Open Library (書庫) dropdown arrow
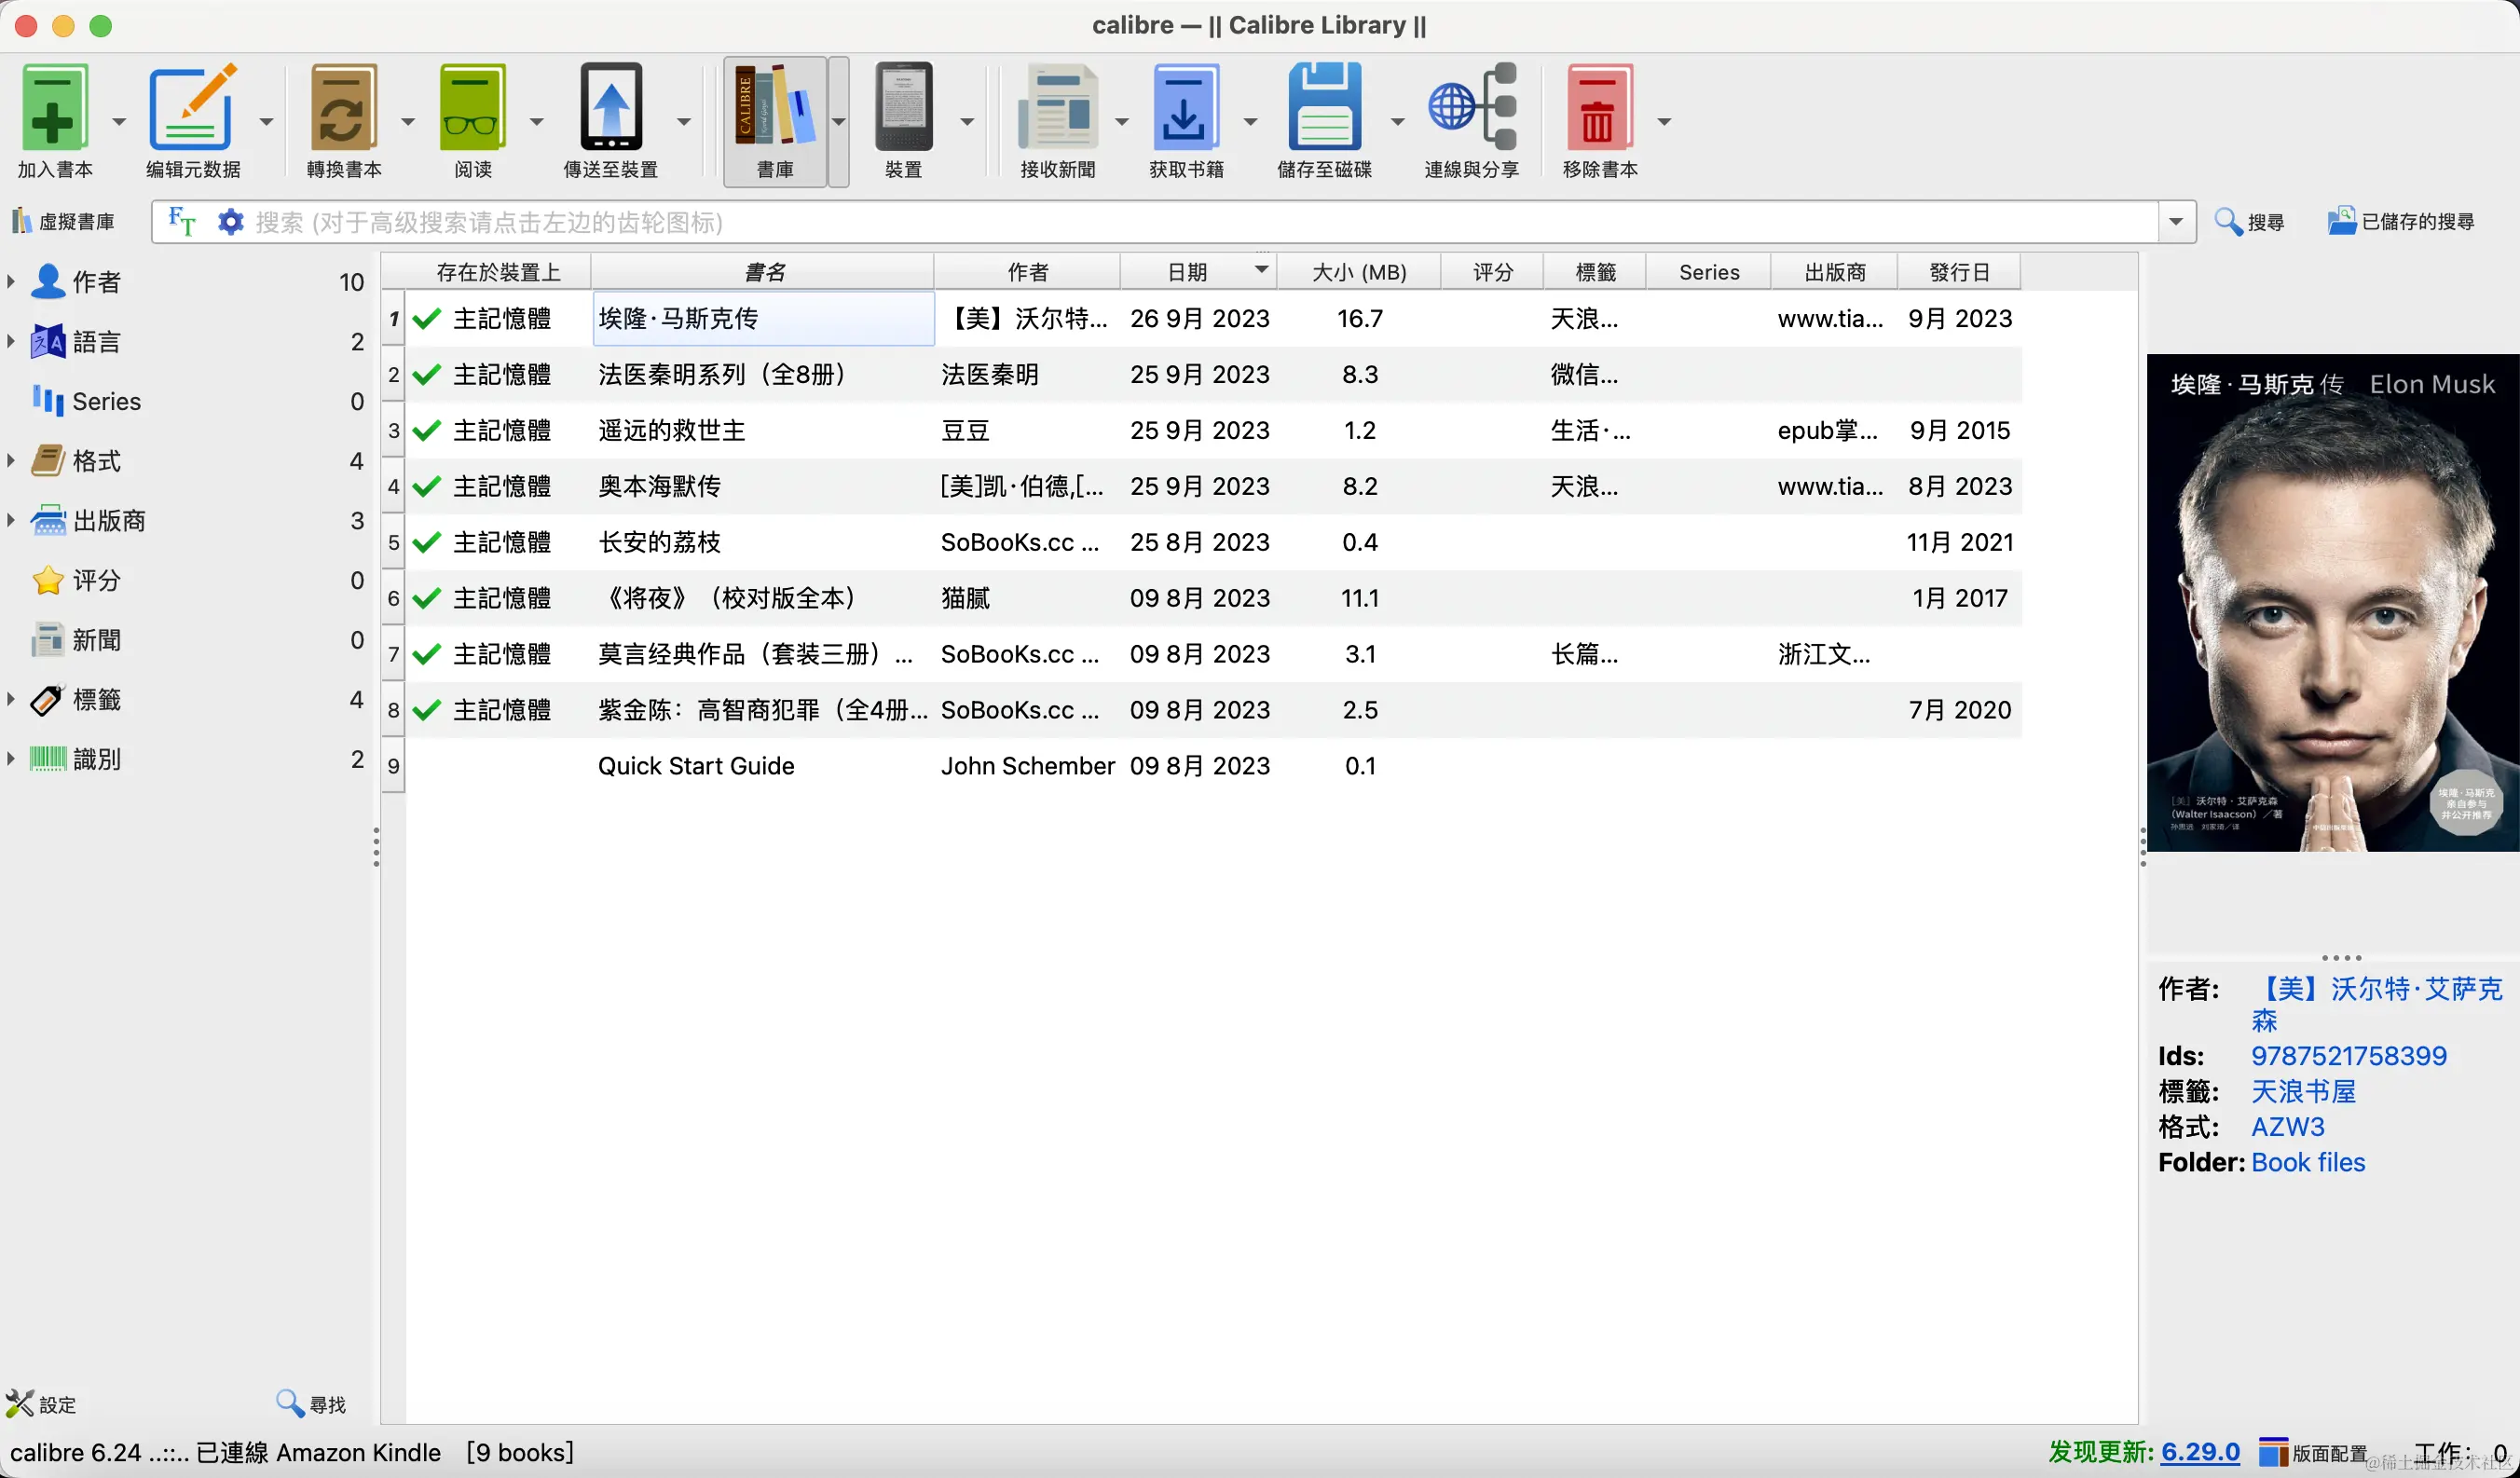This screenshot has width=2520, height=1478. click(x=839, y=122)
